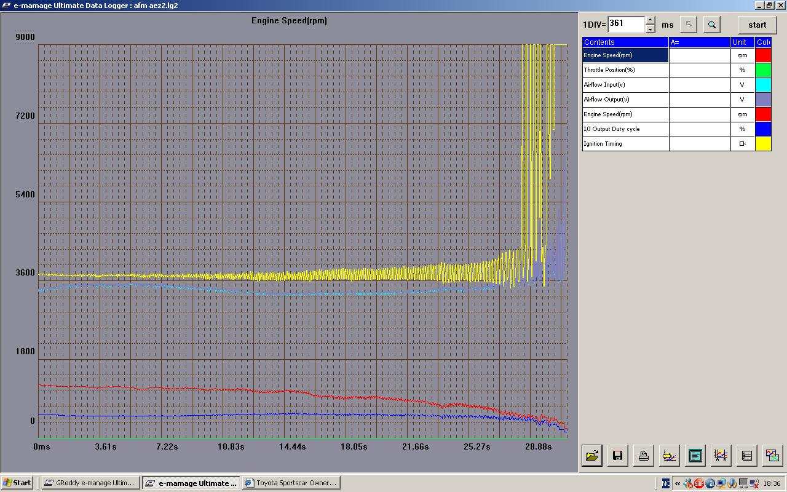The height and width of the screenshot is (492, 787).
Task: Save the log with floppy disk icon
Action: coord(618,455)
